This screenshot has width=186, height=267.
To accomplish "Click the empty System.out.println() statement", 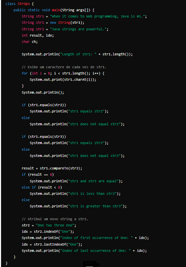I will pos(43,93).
